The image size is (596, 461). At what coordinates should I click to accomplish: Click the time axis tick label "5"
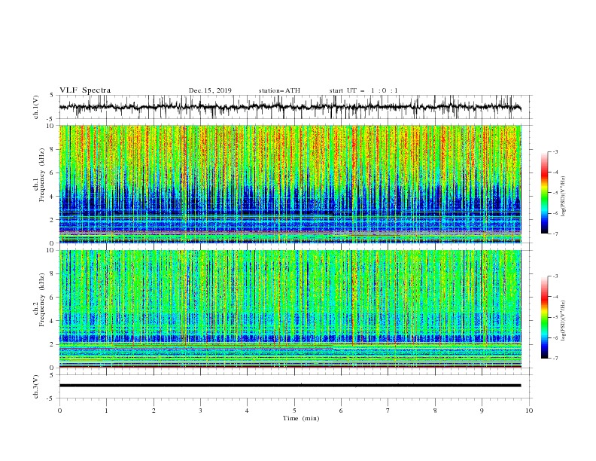294,411
